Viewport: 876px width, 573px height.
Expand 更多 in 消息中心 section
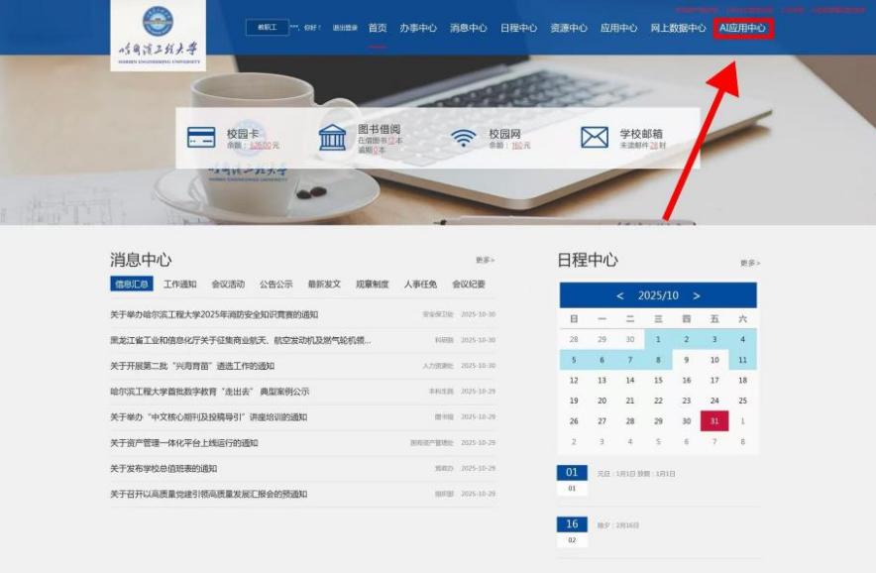tap(485, 261)
